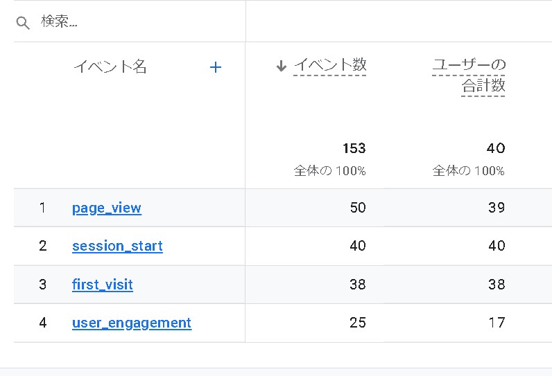The width and height of the screenshot is (552, 376).
Task: Click the search magnifier icon
Action: (x=23, y=23)
